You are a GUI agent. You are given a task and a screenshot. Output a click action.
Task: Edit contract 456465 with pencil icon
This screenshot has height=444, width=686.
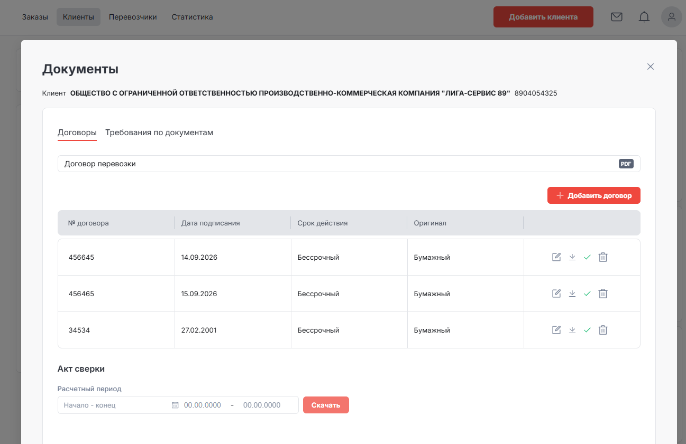point(556,294)
